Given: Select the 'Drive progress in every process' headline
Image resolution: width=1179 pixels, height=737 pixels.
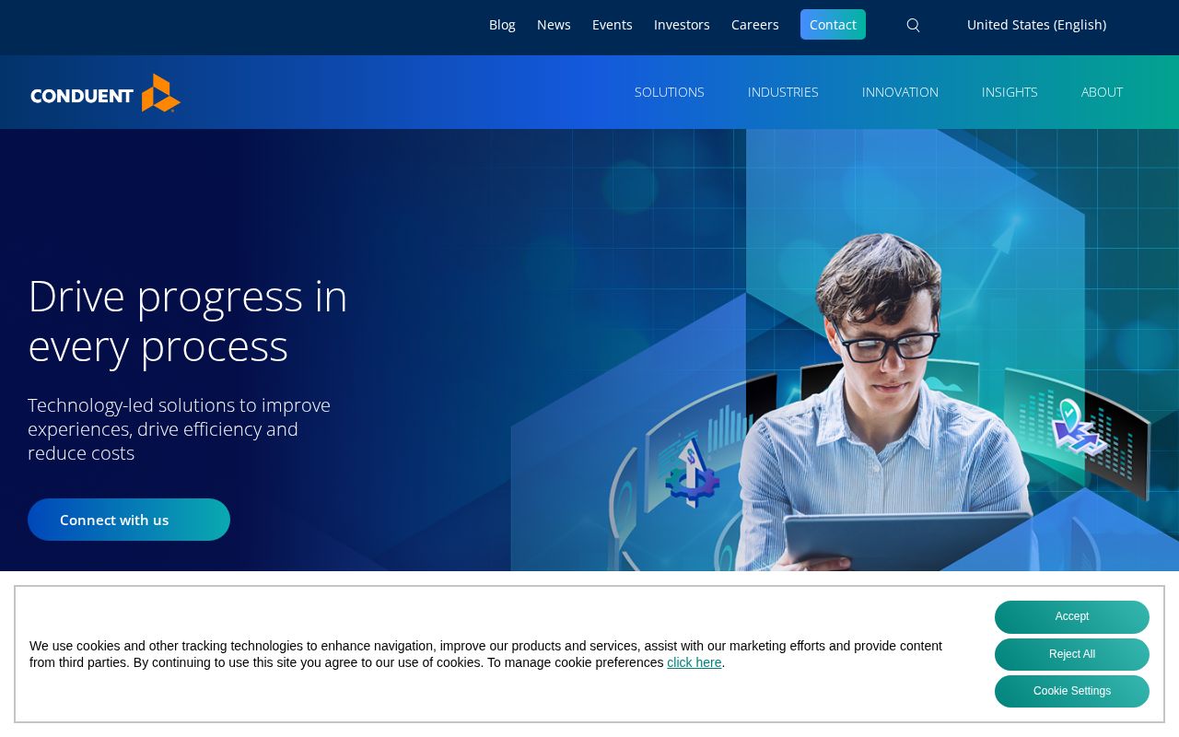Looking at the screenshot, I should pyautogui.click(x=188, y=321).
